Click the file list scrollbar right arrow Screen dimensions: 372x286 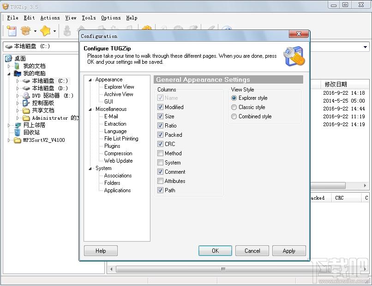point(365,186)
